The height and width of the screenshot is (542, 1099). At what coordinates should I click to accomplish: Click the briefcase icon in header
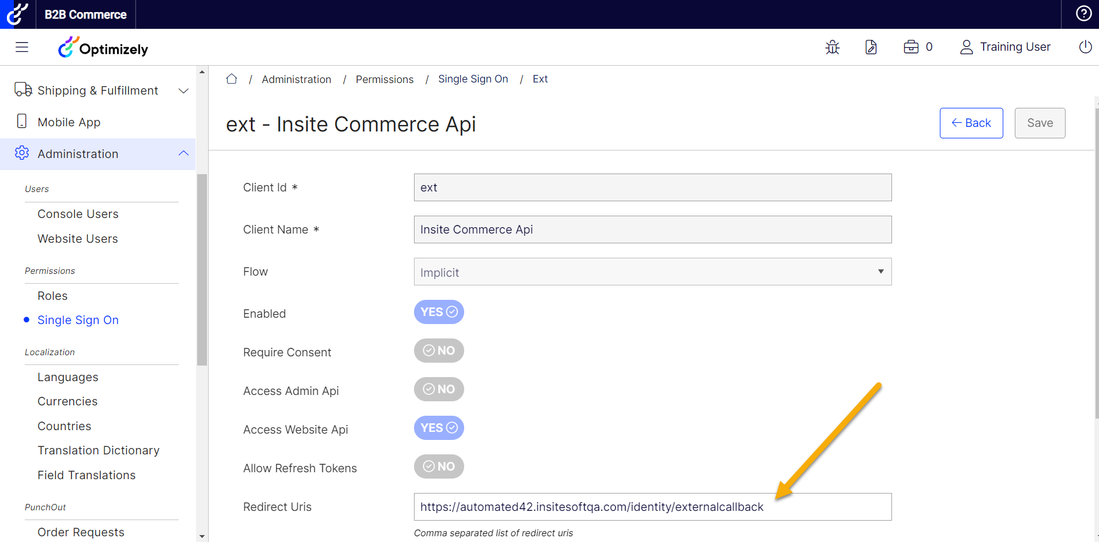click(911, 47)
